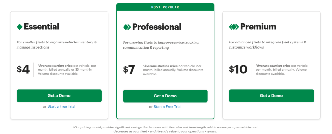The image size is (332, 134).
Task: Request a demo for the Essential plan
Action: pos(59,96)
